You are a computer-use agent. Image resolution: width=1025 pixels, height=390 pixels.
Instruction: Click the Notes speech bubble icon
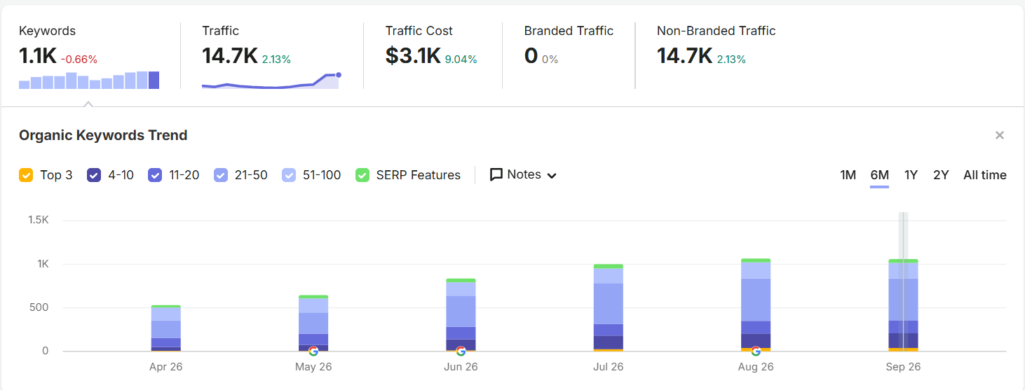pyautogui.click(x=496, y=175)
